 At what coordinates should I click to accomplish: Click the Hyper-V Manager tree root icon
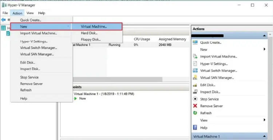coord(3,28)
